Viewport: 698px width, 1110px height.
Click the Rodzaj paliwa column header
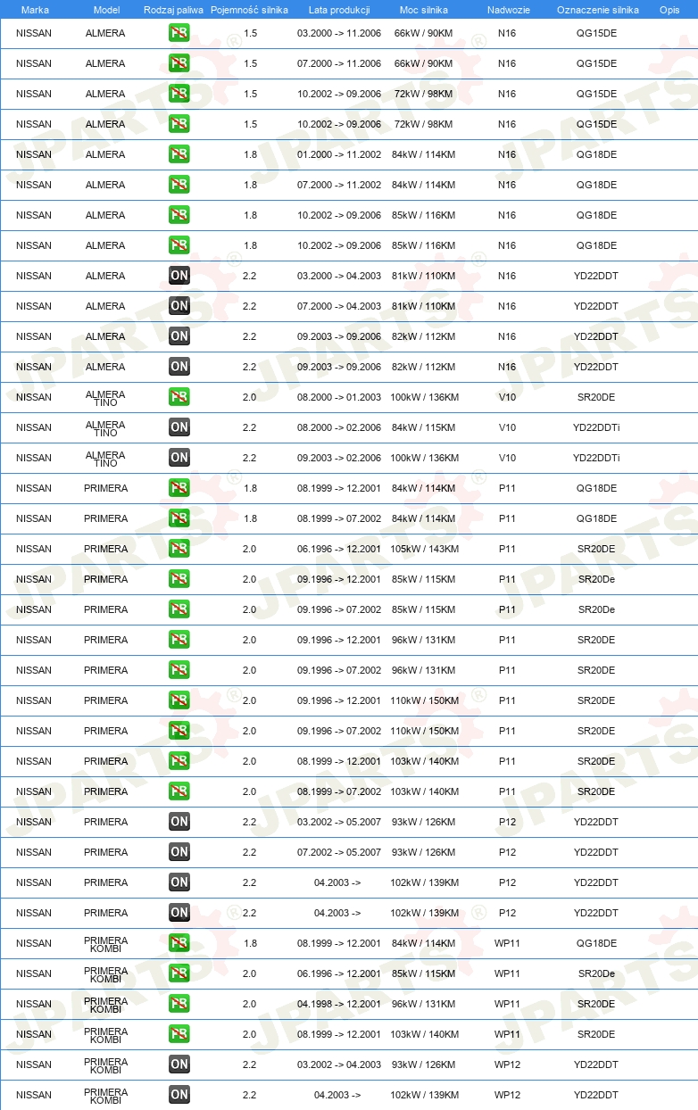173,10
